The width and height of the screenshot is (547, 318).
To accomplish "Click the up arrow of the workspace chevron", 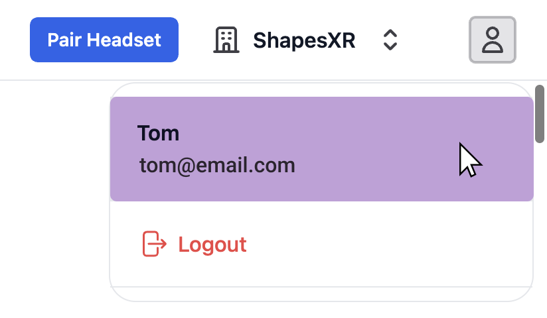I will [390, 33].
